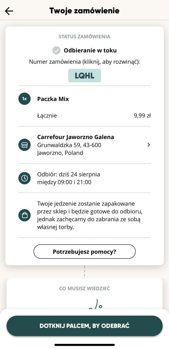This screenshot has width=169, height=349.
Task: Tap the back arrow icon
Action: pos(9,11)
